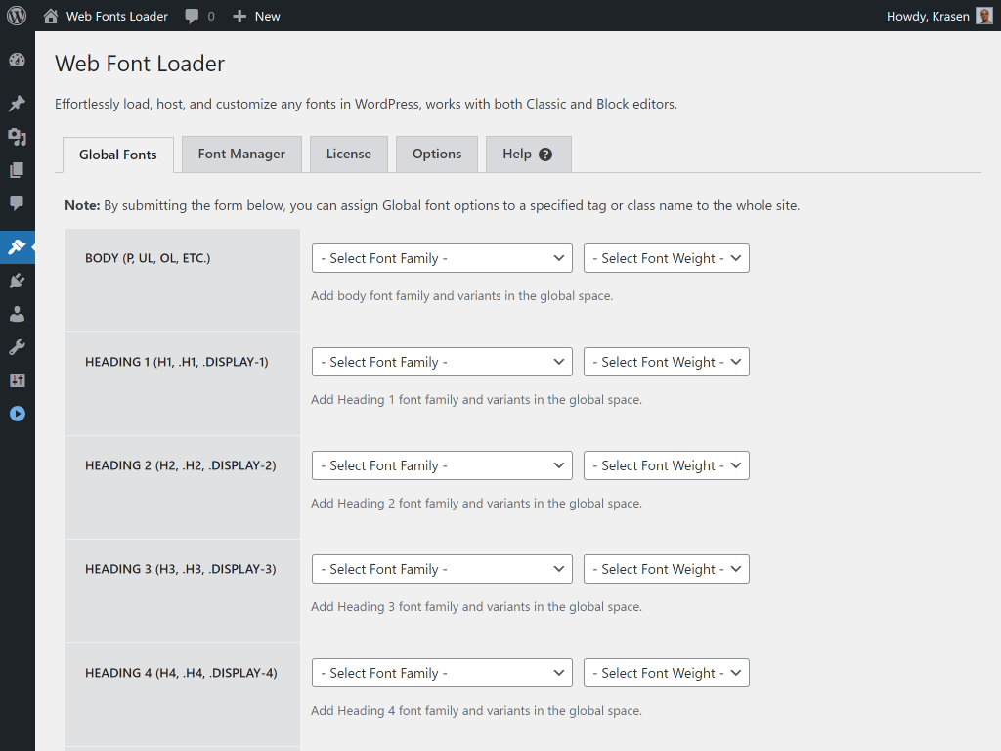Open Heading 3 Select Font Weight dropdown

click(x=666, y=569)
